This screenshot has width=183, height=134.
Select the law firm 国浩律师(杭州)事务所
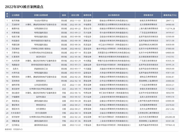(x=148, y=45)
